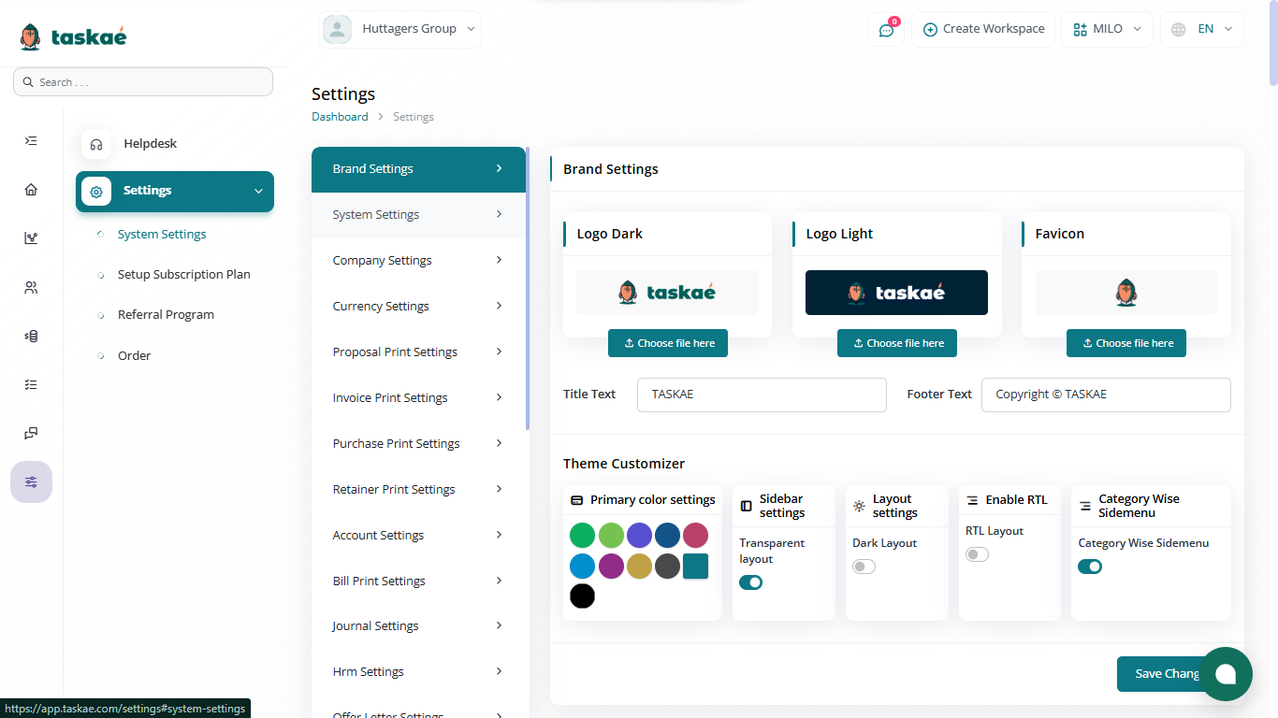1278x718 pixels.
Task: Collapse sidebar using the top rail toggle icon
Action: (x=31, y=141)
